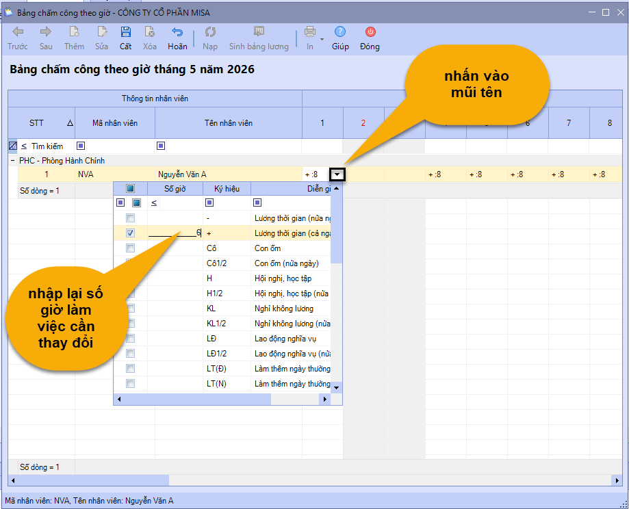Click the Sau next toolbar button

point(46,38)
